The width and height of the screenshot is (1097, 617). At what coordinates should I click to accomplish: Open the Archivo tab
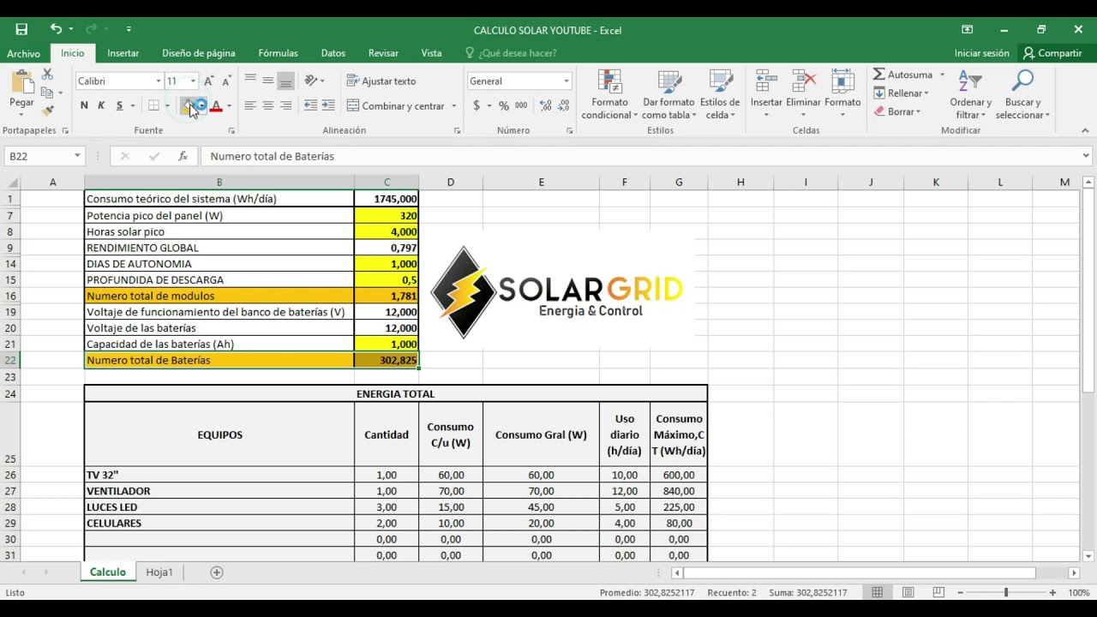[23, 53]
